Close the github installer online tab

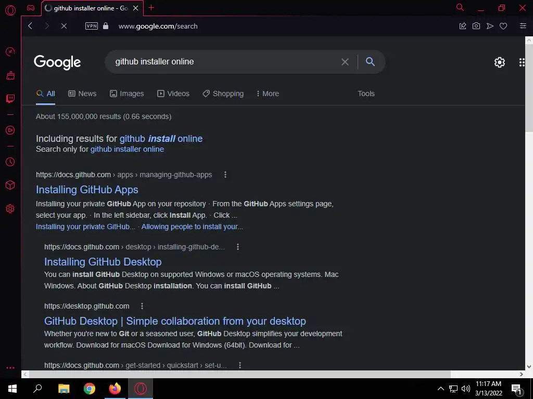(x=136, y=8)
